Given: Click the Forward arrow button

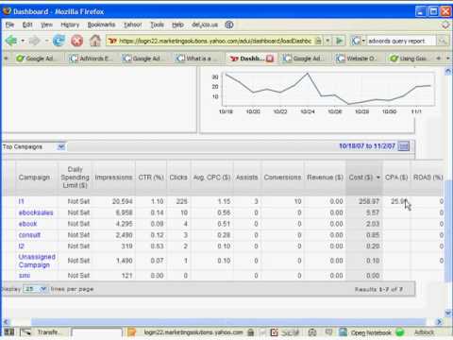Looking at the screenshot, I should coord(35,41).
